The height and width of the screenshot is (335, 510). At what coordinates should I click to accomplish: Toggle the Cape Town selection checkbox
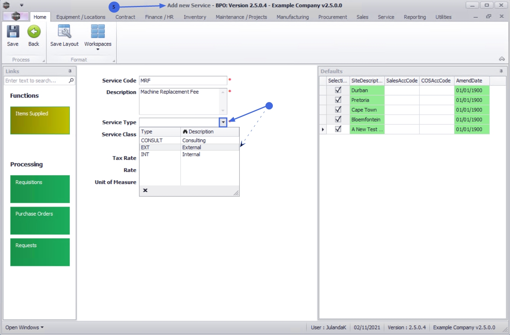pyautogui.click(x=338, y=109)
